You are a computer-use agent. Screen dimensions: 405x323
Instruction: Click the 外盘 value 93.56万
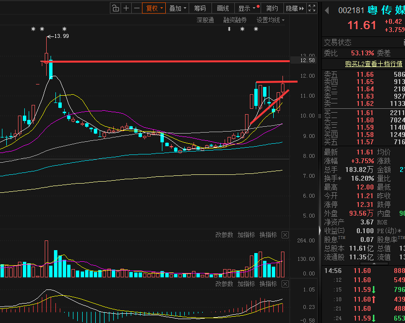(361, 213)
